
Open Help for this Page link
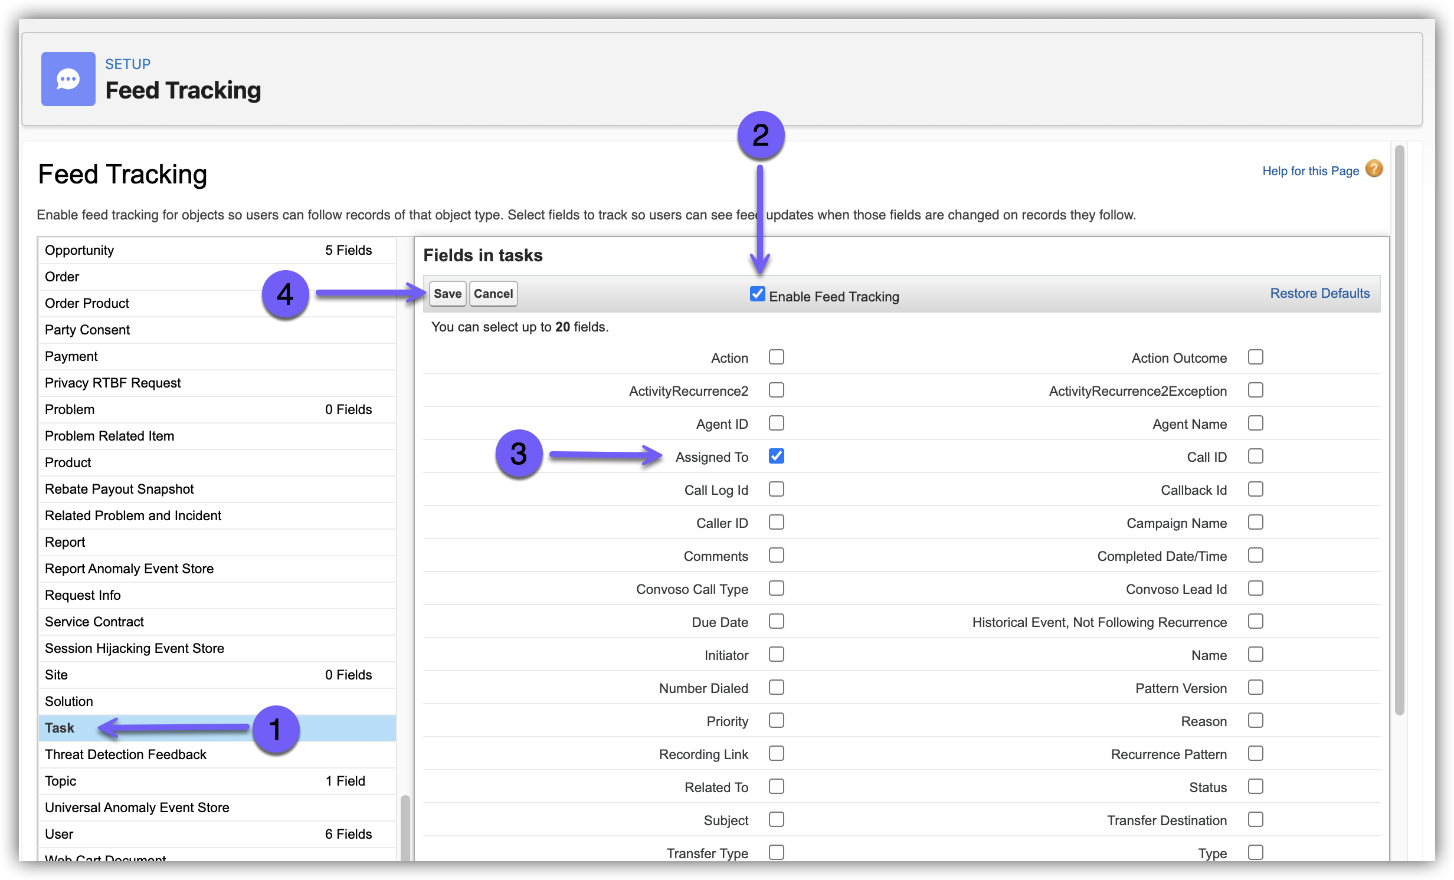click(1310, 171)
